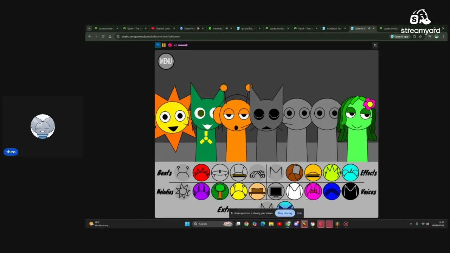Click the browser back arrow
Screen dimensions: 450x253
pos(90,37)
